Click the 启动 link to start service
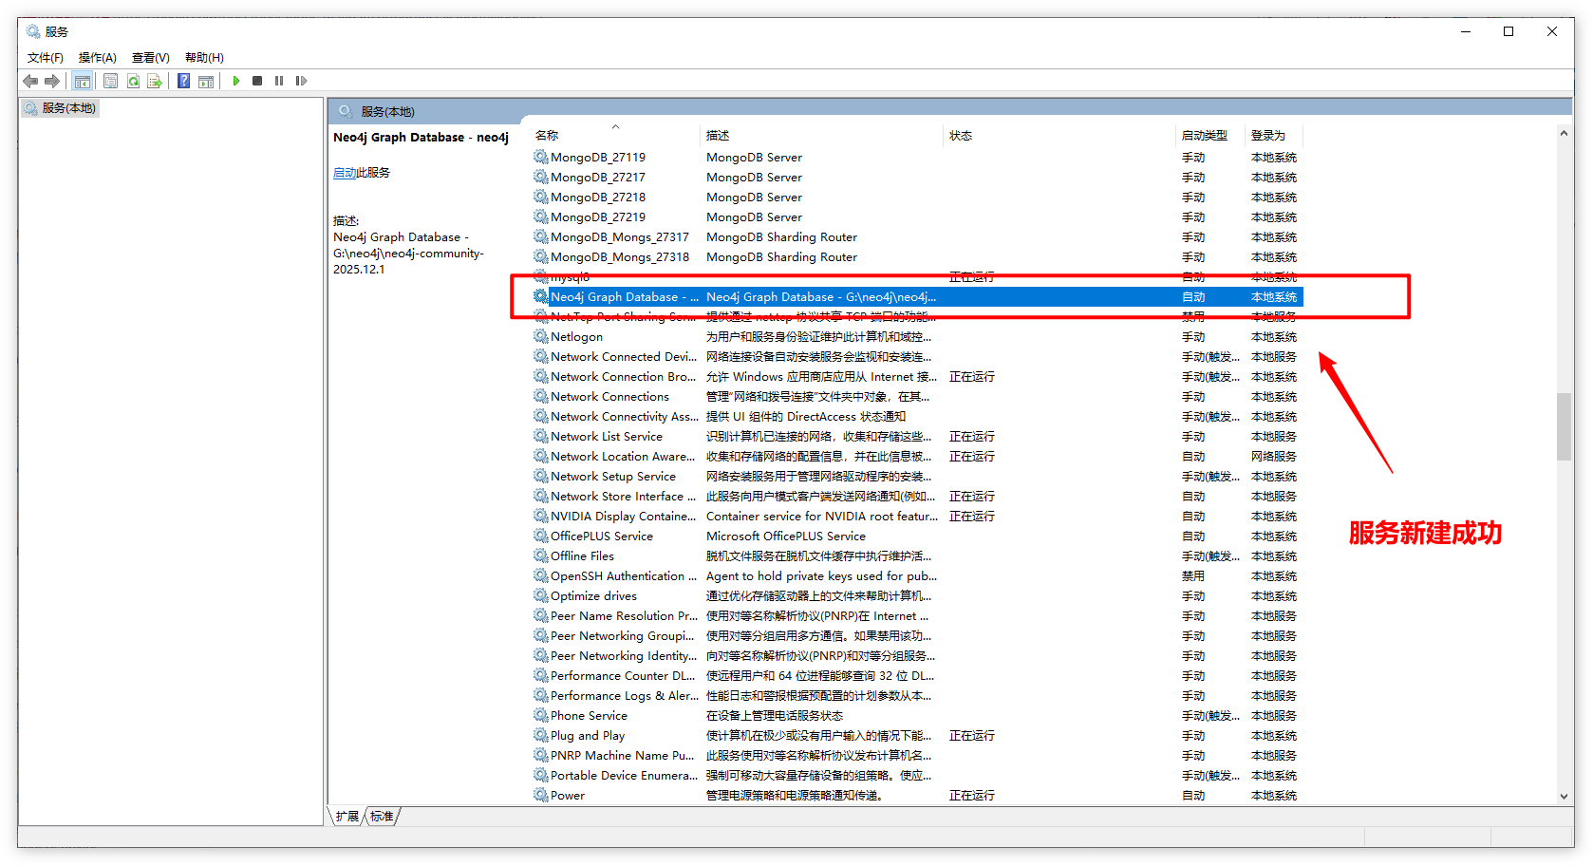 click(x=345, y=173)
